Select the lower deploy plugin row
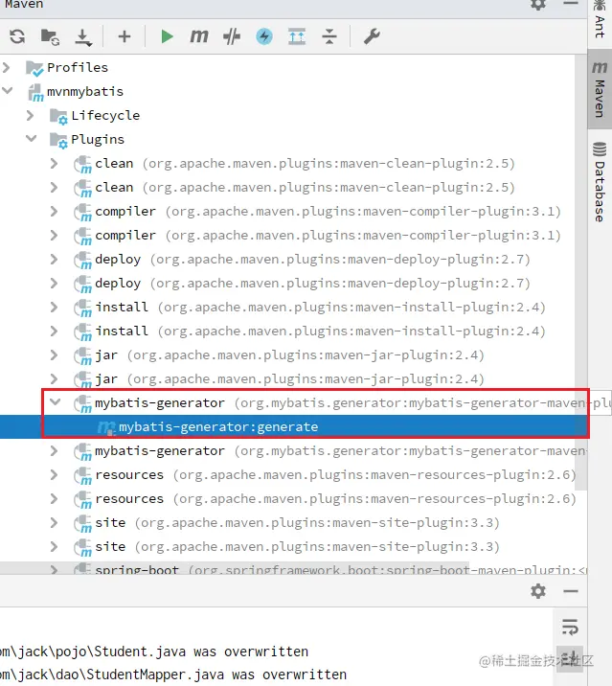This screenshot has width=612, height=686. coord(312,283)
